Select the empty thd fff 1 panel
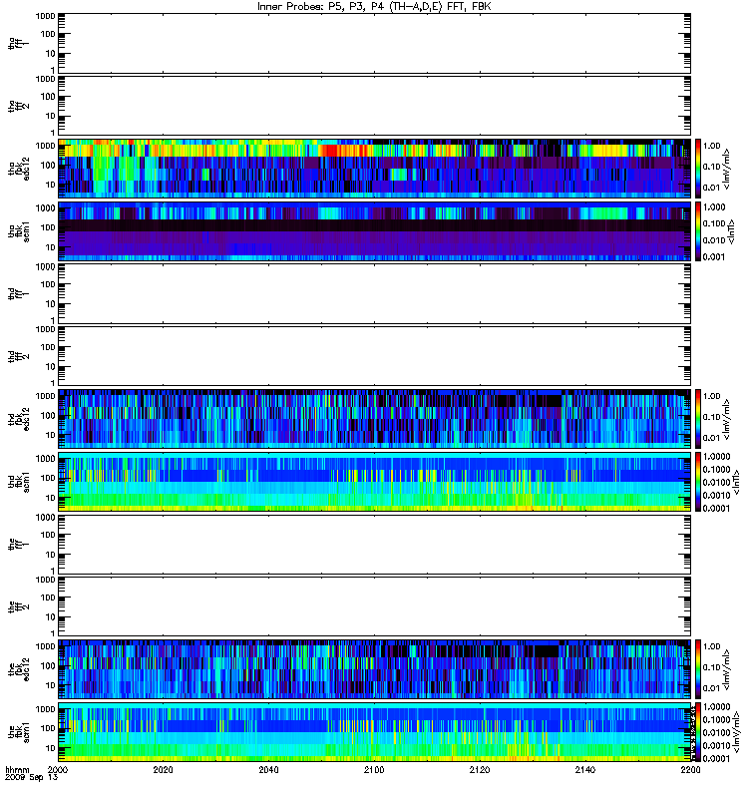This screenshot has height=798, width=748. 374,293
